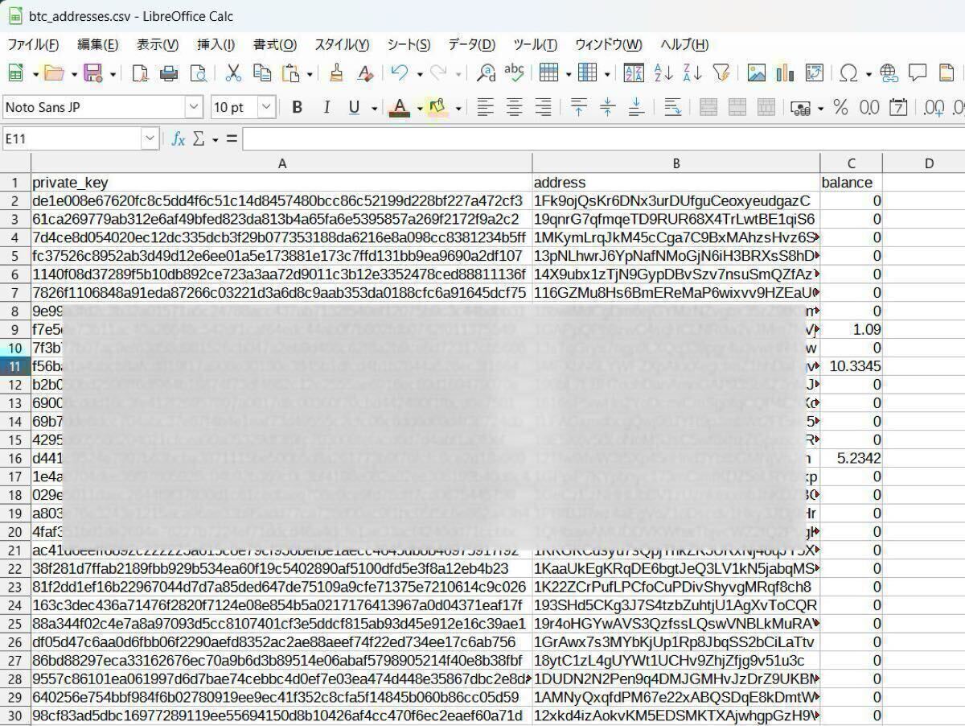965x726 pixels.
Task: Toggle Bold formatting
Action: [297, 107]
